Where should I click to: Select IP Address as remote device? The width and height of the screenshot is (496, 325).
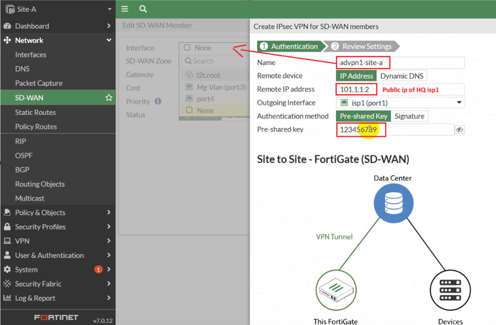tap(356, 76)
